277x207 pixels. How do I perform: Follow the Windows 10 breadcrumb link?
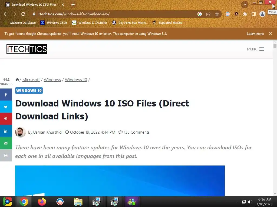(x=76, y=80)
